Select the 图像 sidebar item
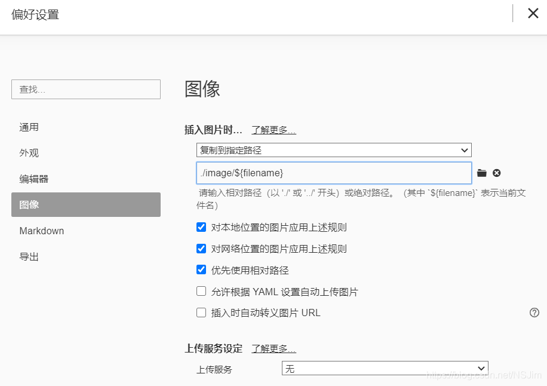The height and width of the screenshot is (386, 547). [86, 204]
